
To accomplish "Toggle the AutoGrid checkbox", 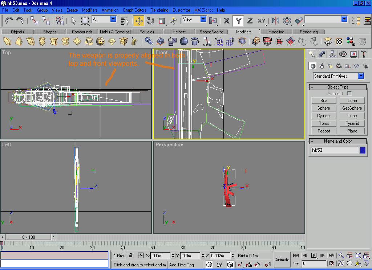I will 349,94.
